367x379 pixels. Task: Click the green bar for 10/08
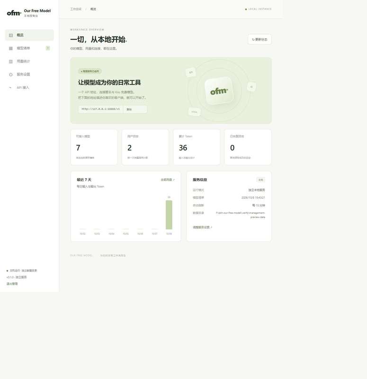(x=169, y=215)
